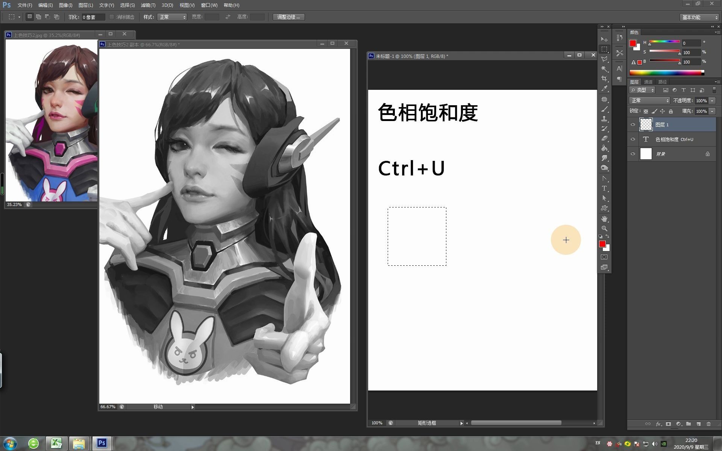722x451 pixels.
Task: Open the 基本功能 workspace dropdown
Action: tap(699, 17)
